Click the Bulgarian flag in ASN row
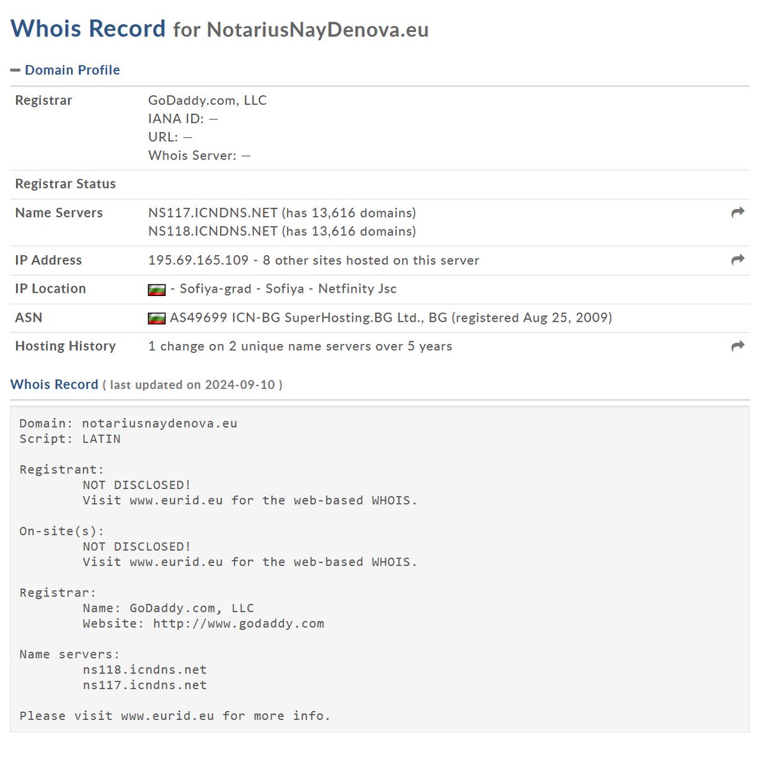Screen dimensions: 767x759 pyautogui.click(x=157, y=318)
